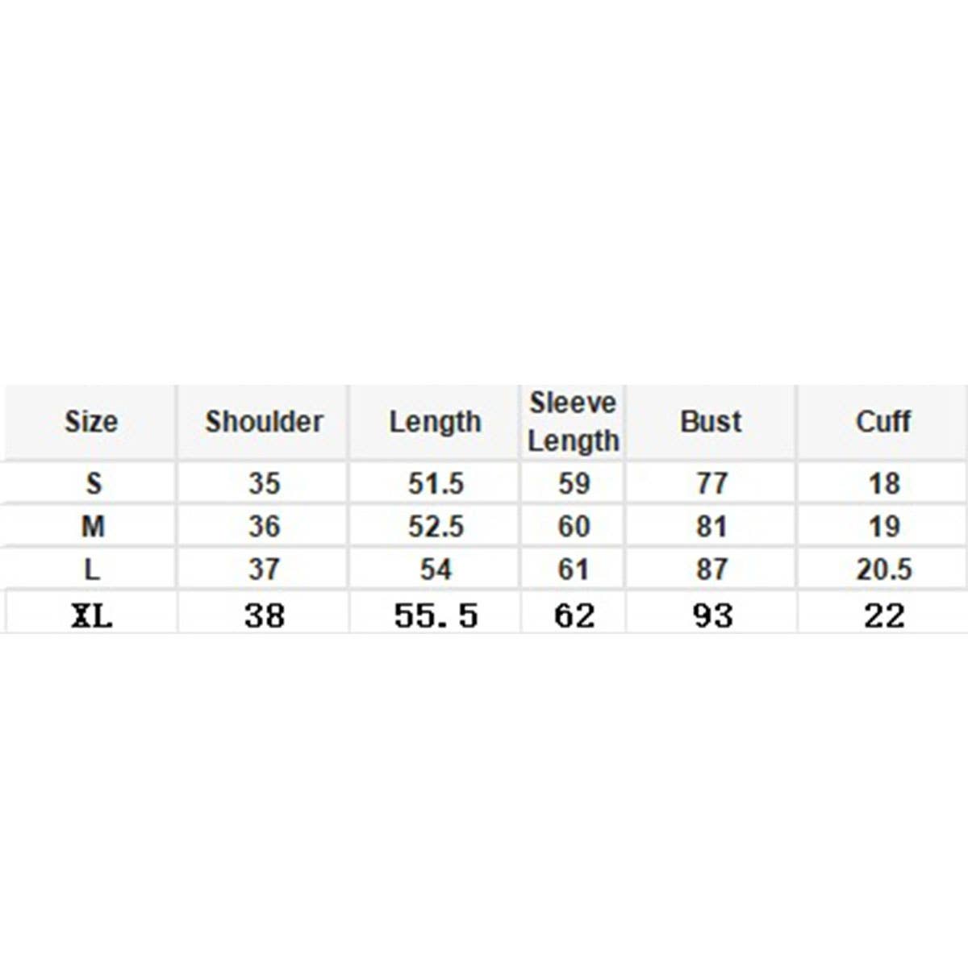Select the 38 shoulder value

(x=265, y=616)
